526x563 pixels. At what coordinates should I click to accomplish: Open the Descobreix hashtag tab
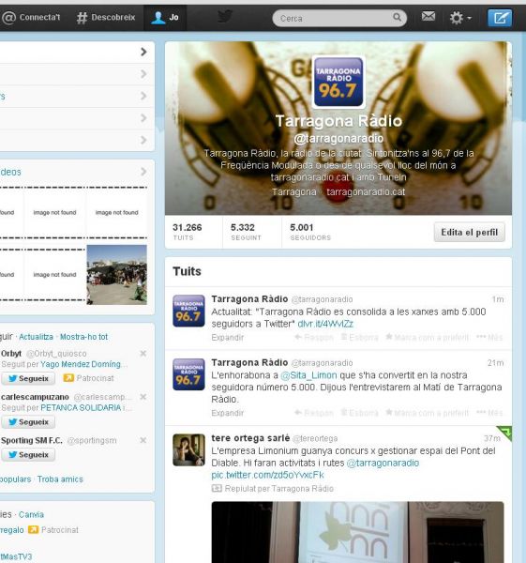(x=106, y=17)
